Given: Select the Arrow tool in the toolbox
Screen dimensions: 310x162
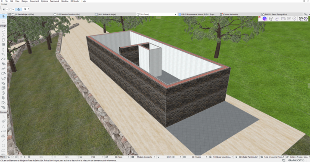Looking at the screenshot, I should (3, 16).
